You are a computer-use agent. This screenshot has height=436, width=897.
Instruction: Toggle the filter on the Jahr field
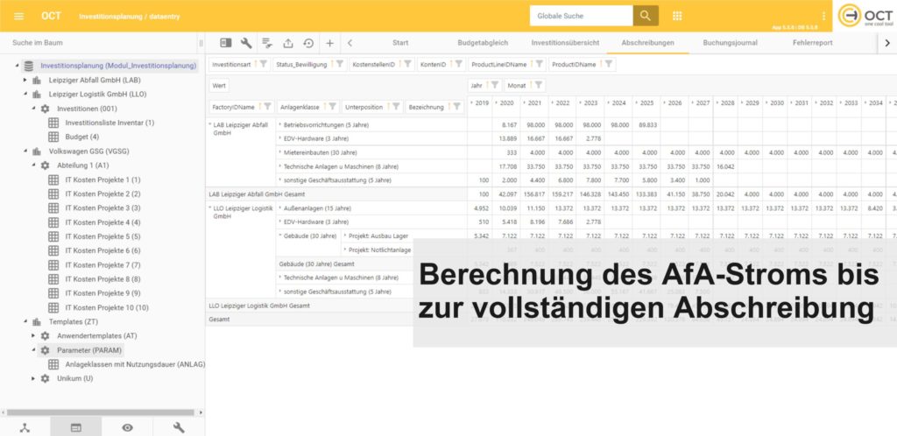click(x=495, y=85)
